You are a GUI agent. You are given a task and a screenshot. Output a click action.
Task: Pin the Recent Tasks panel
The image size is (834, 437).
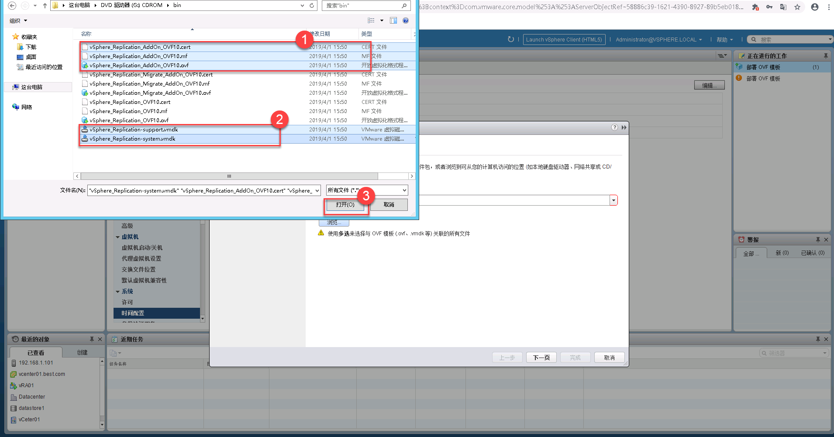point(818,339)
